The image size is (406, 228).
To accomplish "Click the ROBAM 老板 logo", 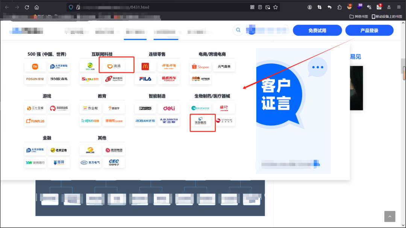I will click(x=145, y=121).
